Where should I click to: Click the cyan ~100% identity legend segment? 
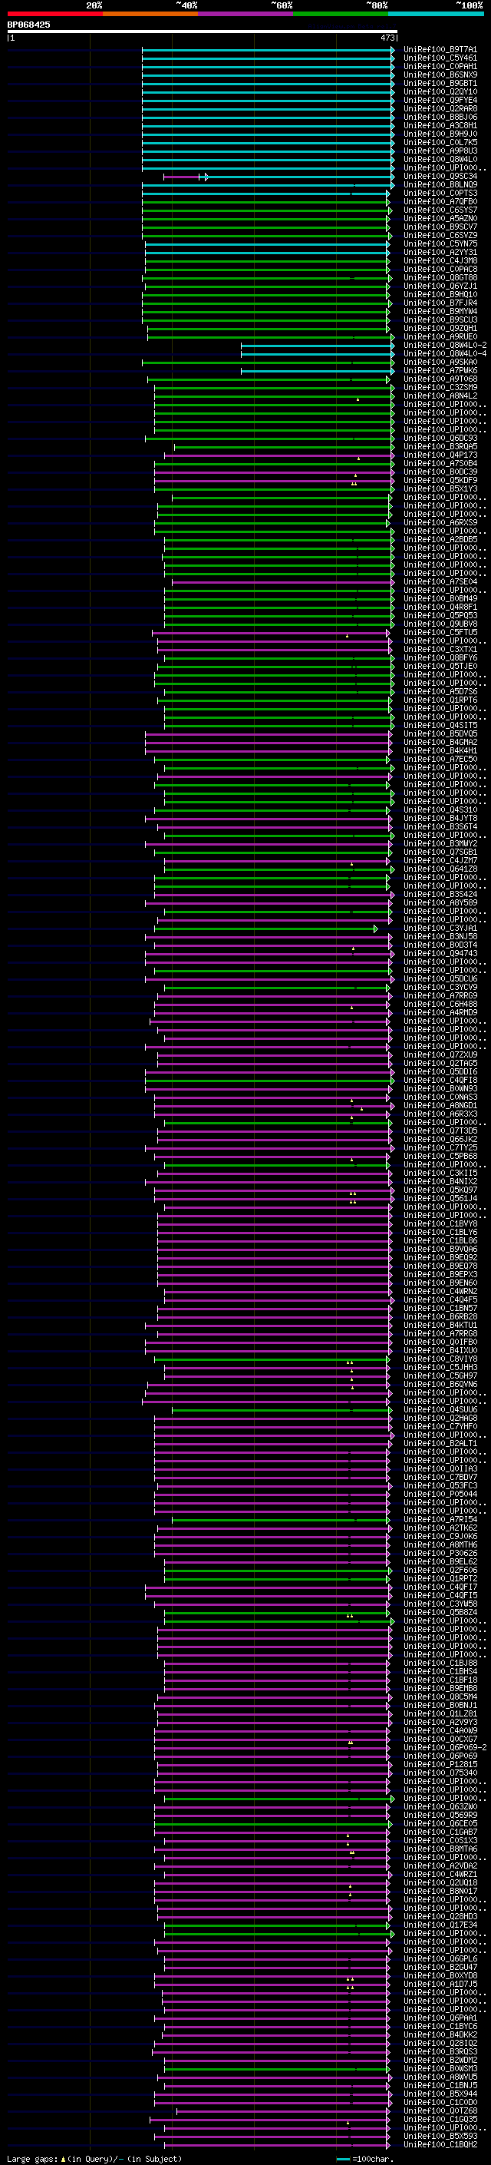click(436, 14)
